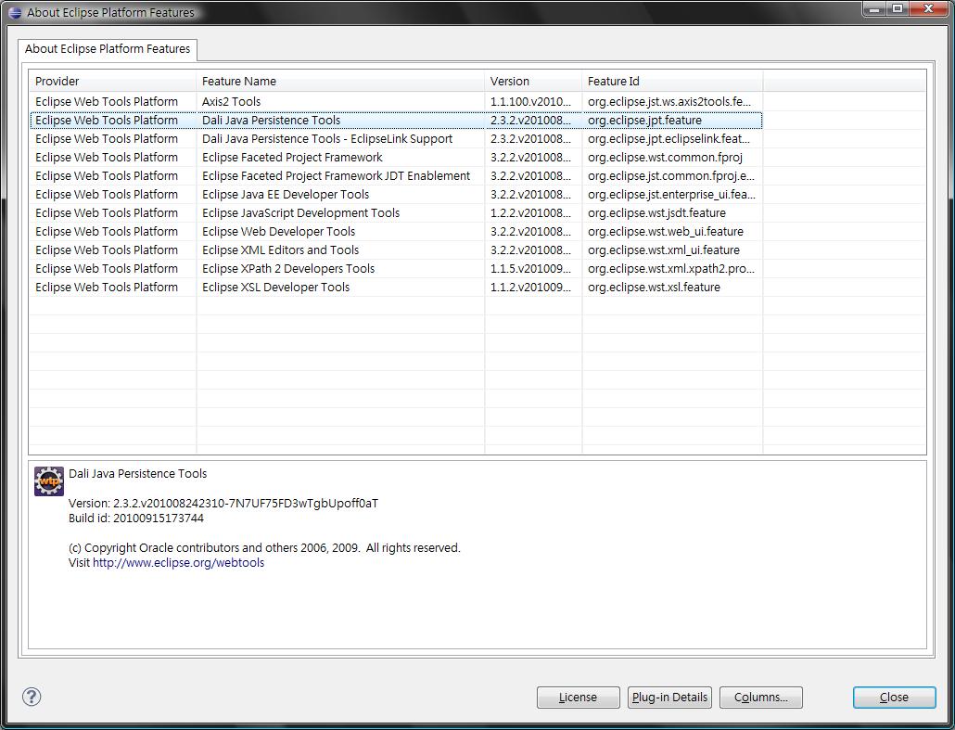The width and height of the screenshot is (955, 730).
Task: Select the Dali Java Persistence Tools row
Action: pyautogui.click(x=396, y=120)
